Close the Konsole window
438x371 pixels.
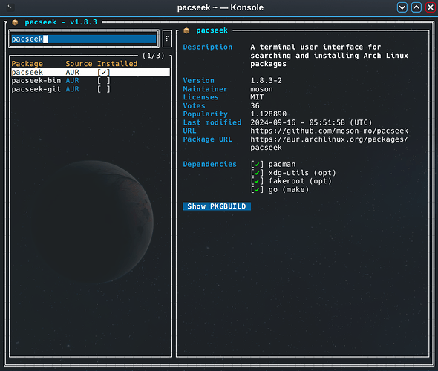pyautogui.click(x=431, y=7)
